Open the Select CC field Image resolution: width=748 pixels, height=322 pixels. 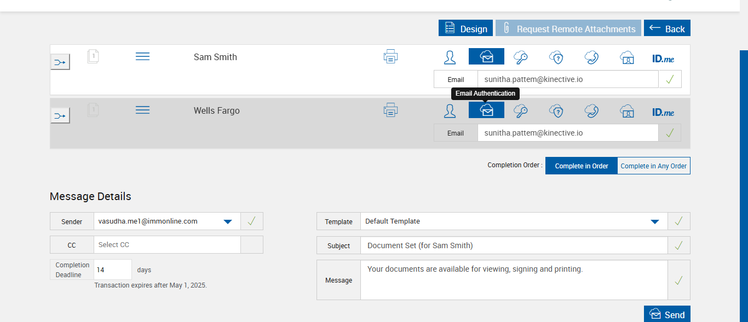[167, 245]
